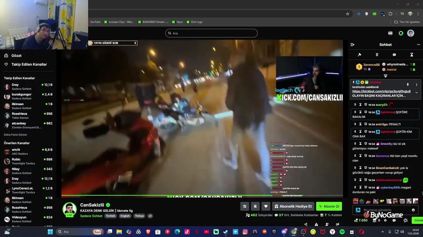423x237 pixels.
Task: Click the Kick search bar 'Ara'
Action: pyautogui.click(x=211, y=33)
